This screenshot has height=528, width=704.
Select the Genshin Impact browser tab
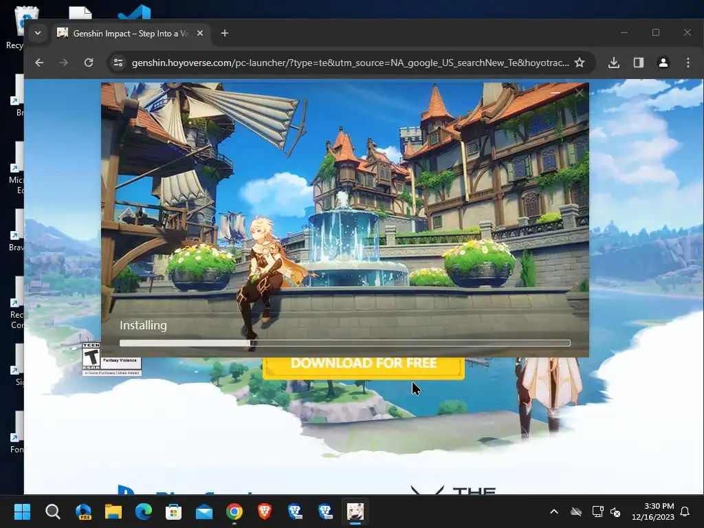coord(130,33)
